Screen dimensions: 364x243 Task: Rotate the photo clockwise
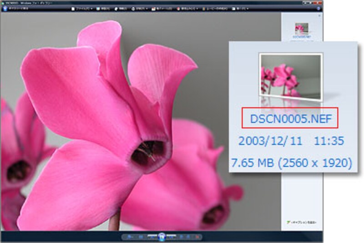coord(188,237)
